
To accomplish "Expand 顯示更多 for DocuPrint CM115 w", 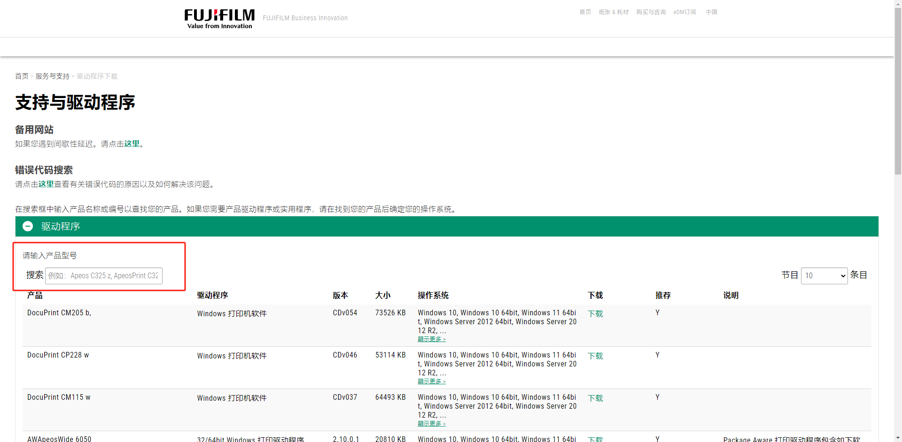I will click(432, 423).
